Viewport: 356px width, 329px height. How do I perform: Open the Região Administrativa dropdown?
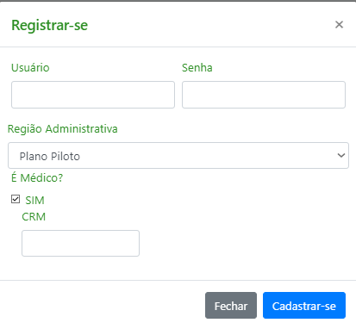[x=178, y=155]
